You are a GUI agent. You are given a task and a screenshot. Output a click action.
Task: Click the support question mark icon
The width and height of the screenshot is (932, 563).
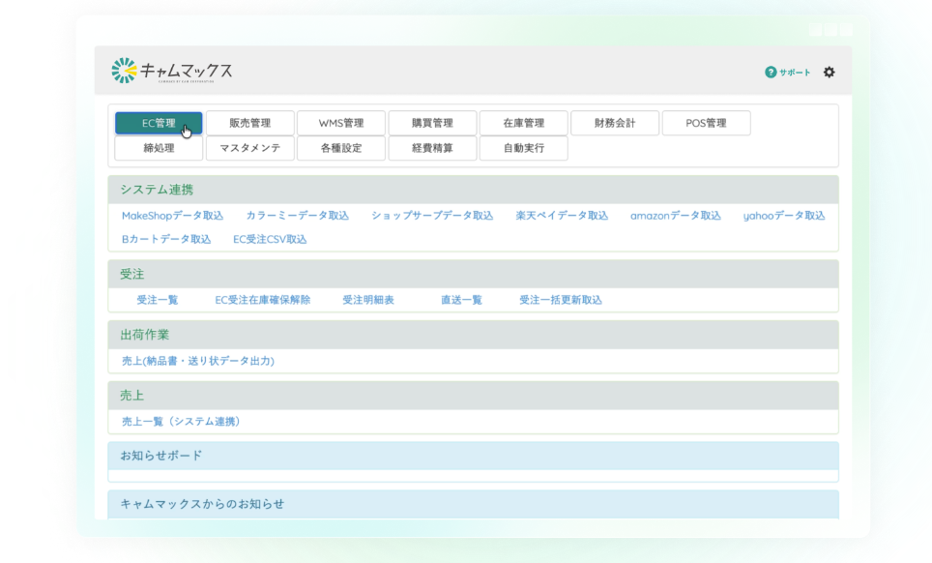click(771, 72)
